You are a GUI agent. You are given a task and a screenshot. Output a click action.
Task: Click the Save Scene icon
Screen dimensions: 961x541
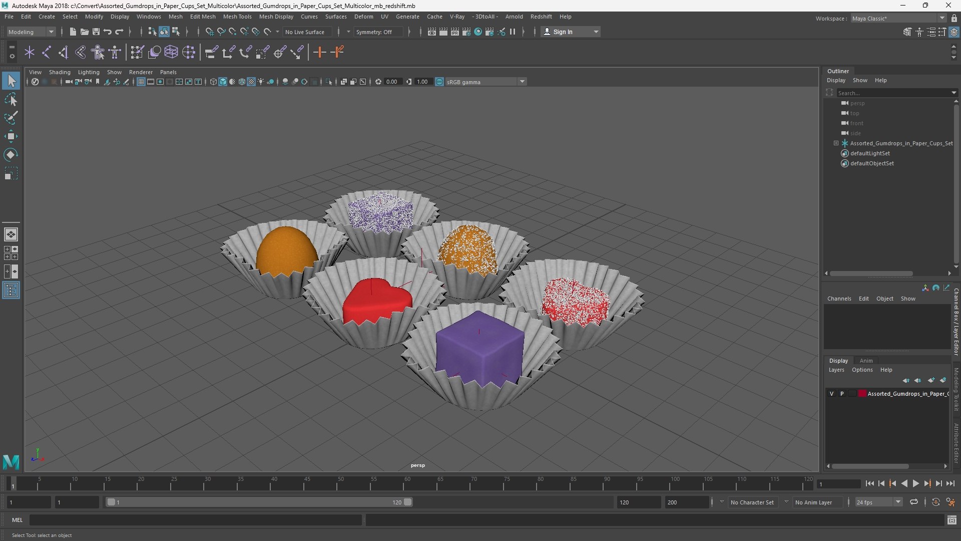click(x=96, y=32)
